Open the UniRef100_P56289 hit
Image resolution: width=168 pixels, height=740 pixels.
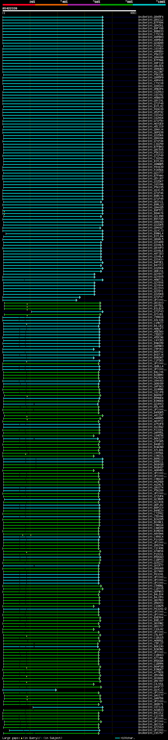click(x=151, y=490)
